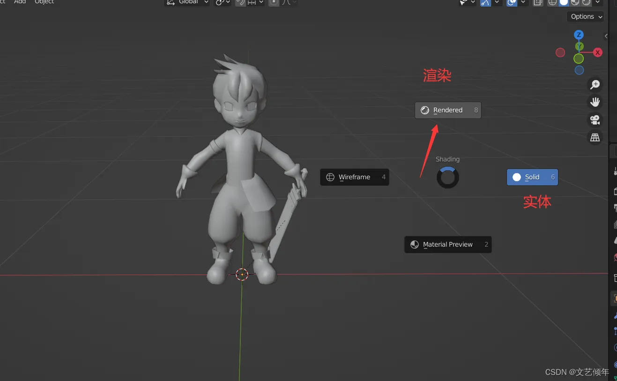Screen dimensions: 617x381
Task: Click the negative Z dark blue gizmo circle
Action: 579,70
